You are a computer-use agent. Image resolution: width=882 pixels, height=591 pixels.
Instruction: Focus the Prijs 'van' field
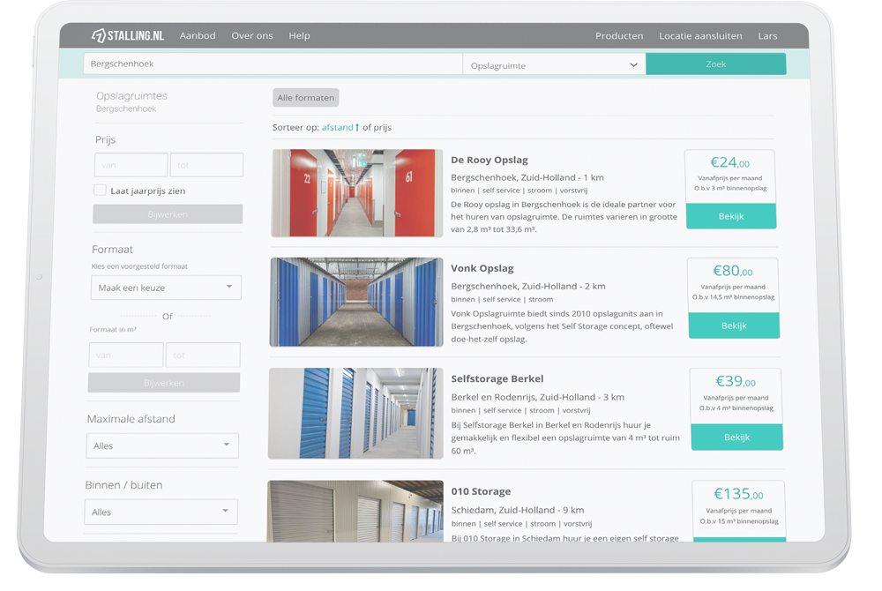pyautogui.click(x=131, y=165)
